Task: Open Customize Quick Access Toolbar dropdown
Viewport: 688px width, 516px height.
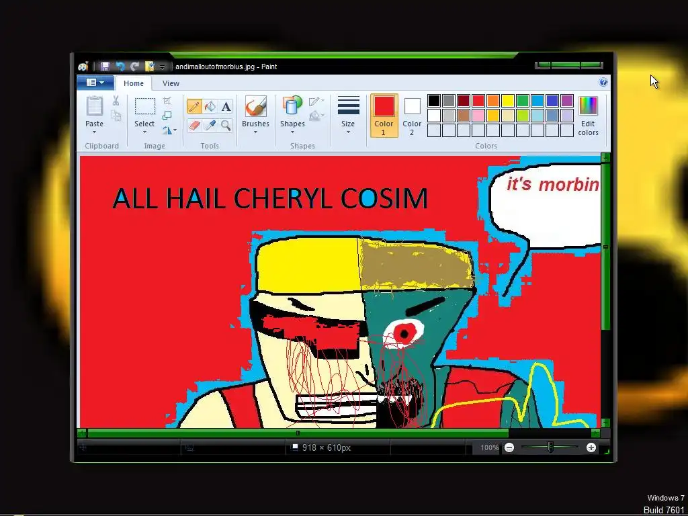Action: 162,67
